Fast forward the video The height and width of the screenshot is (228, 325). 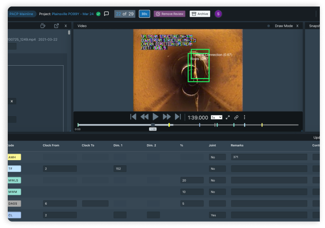pyautogui.click(x=167, y=117)
